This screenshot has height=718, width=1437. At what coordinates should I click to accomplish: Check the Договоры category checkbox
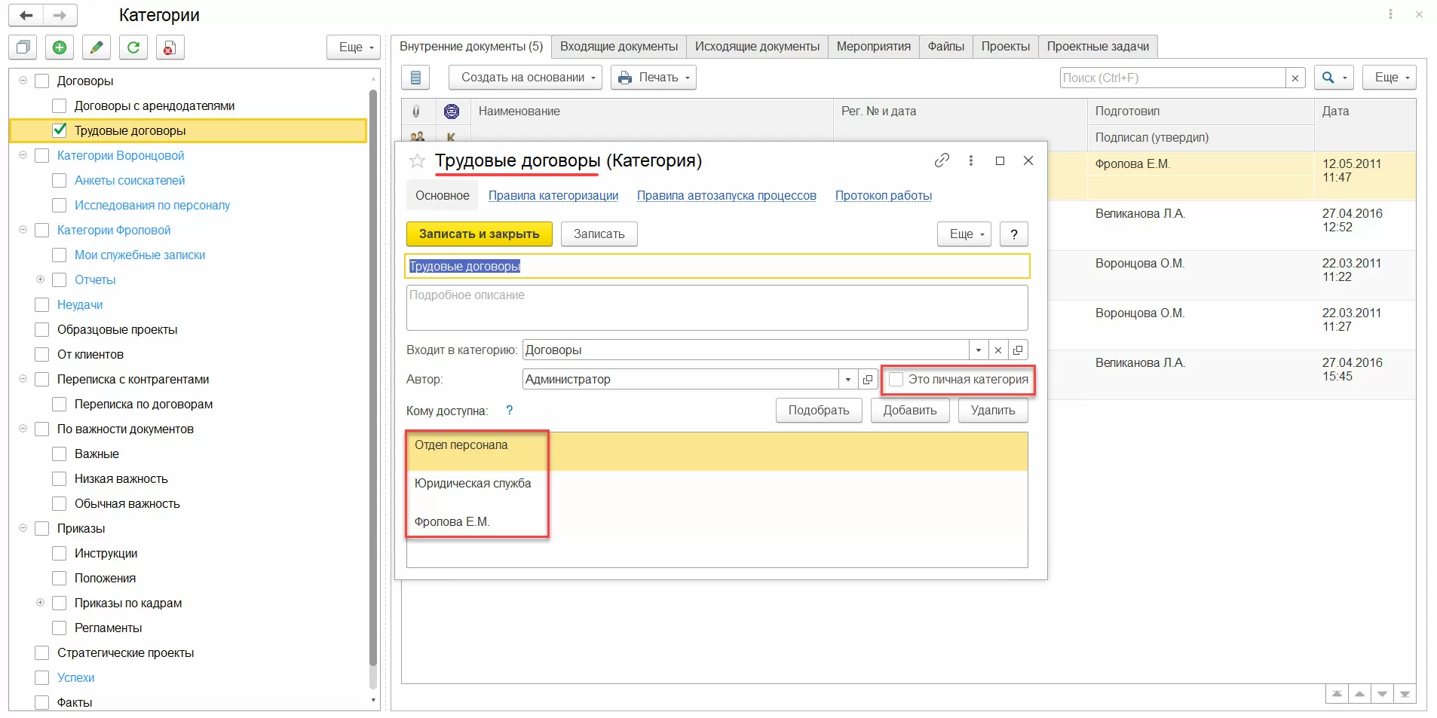42,81
